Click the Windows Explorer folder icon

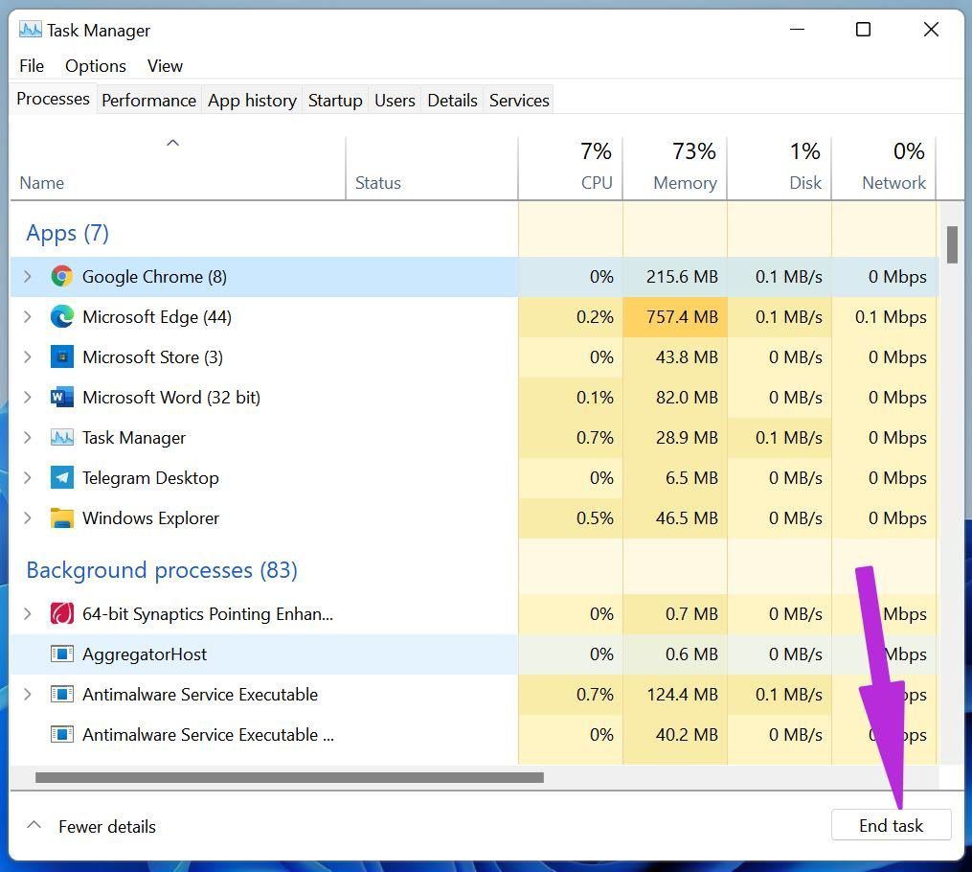point(62,518)
